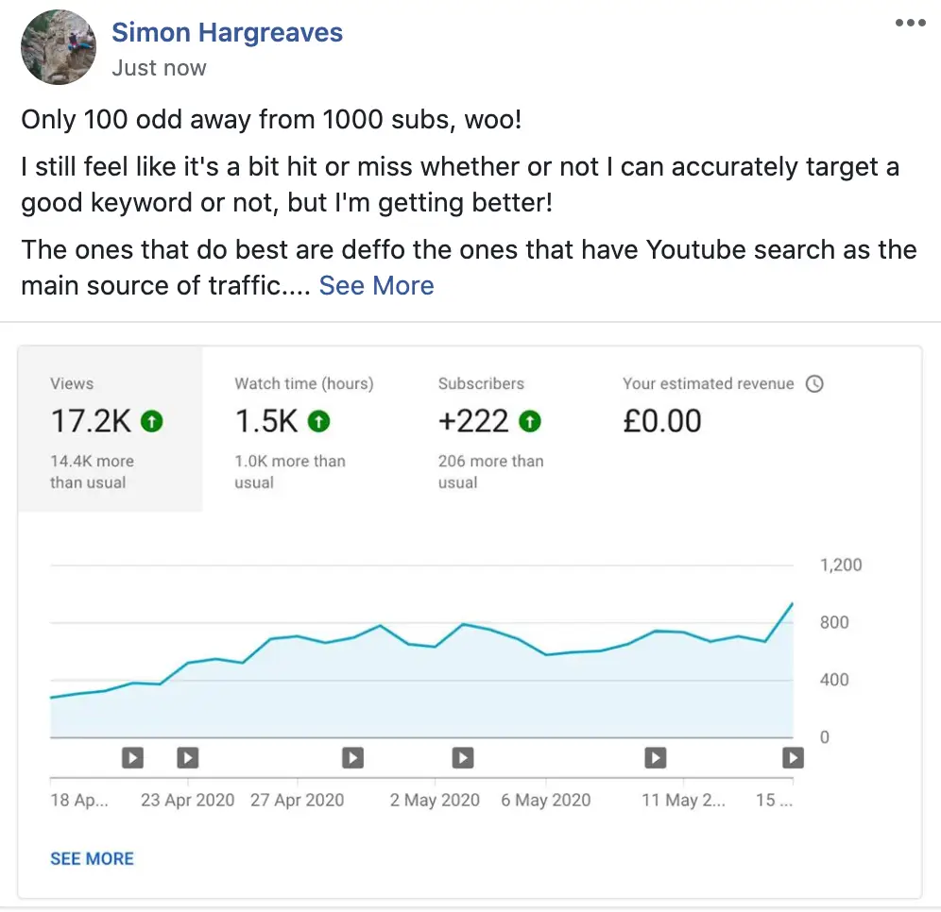Click video marker above 2 May 2020

(x=462, y=757)
